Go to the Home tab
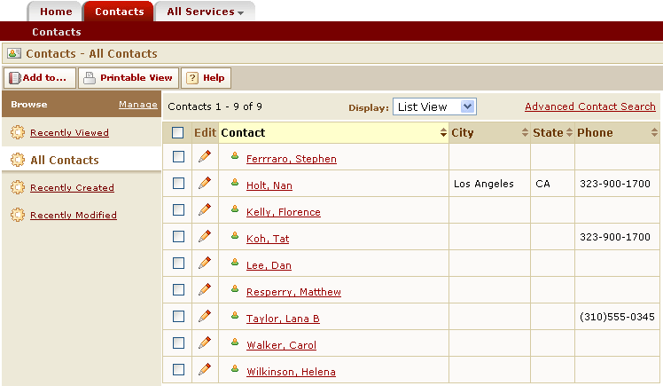 (x=56, y=12)
